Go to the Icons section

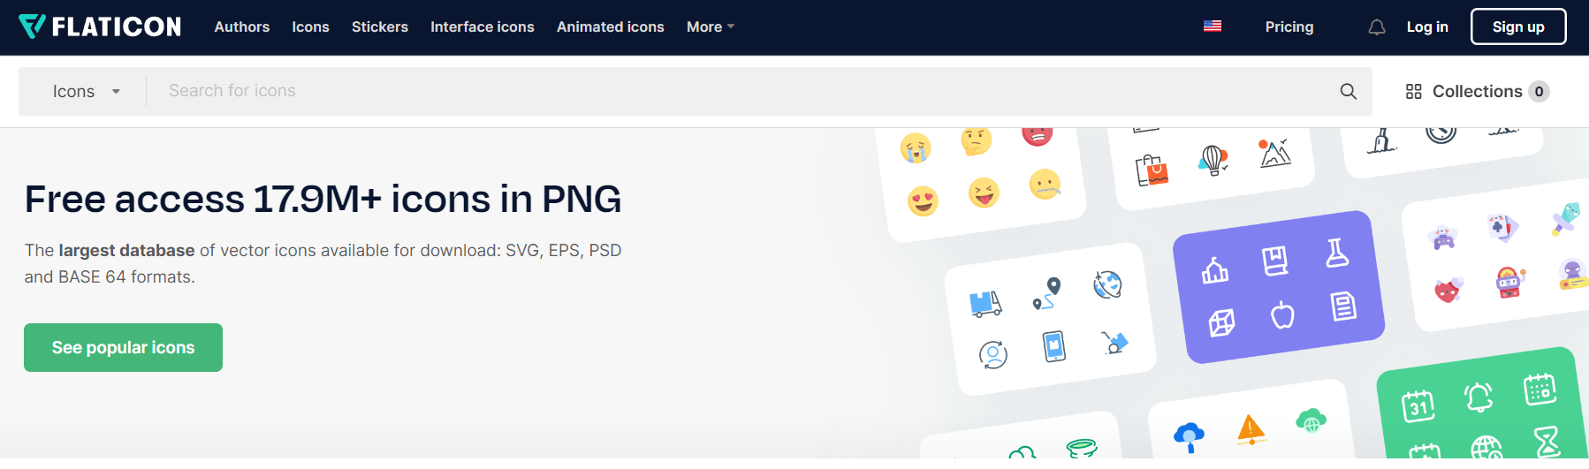point(311,26)
